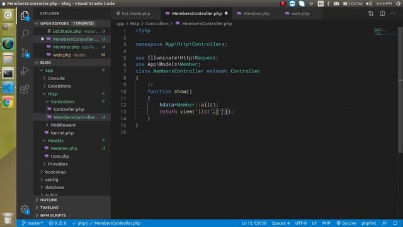Click the Http breadcrumb segment
This screenshot has height=227, width=403.
(x=134, y=24)
